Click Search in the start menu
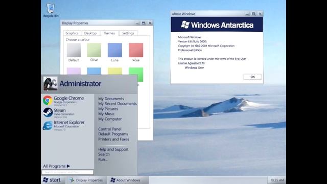This screenshot has height=184, width=327. pos(104,154)
